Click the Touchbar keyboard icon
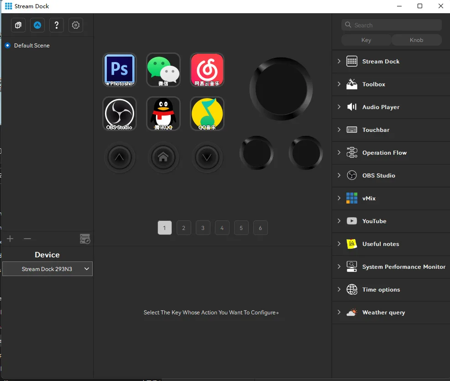The width and height of the screenshot is (450, 381). click(x=352, y=130)
